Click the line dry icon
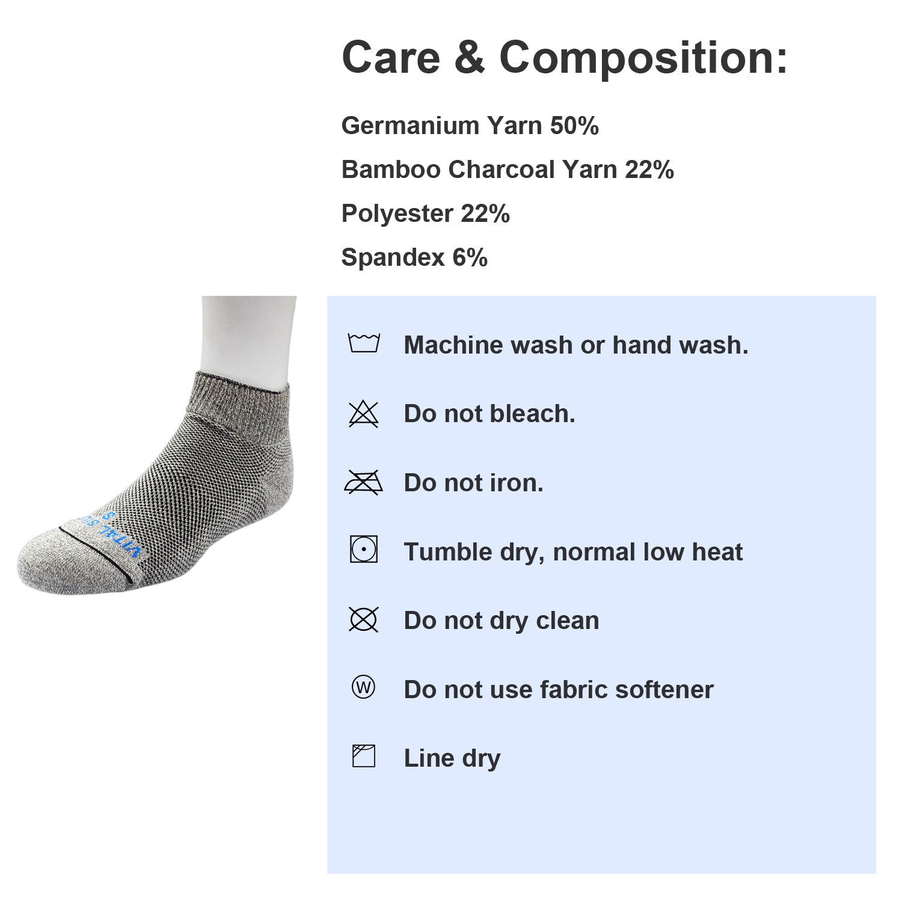The height and width of the screenshot is (902, 902). [364, 756]
